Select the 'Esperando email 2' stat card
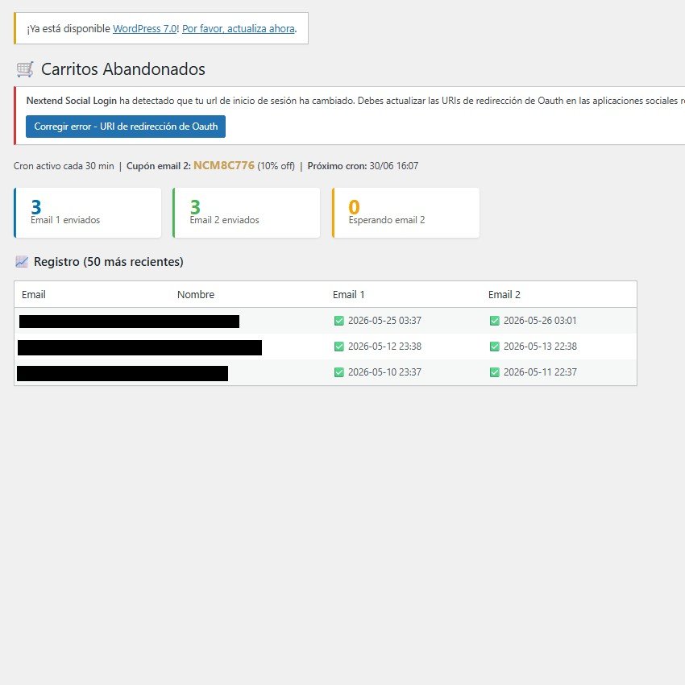 point(405,213)
